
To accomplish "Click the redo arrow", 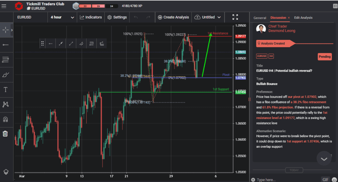I will click(x=148, y=17).
